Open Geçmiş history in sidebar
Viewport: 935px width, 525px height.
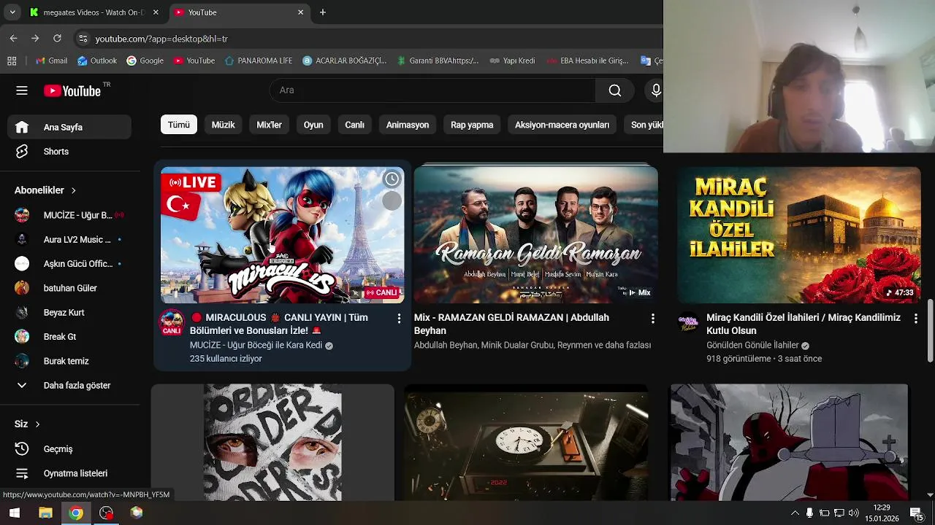point(69,449)
